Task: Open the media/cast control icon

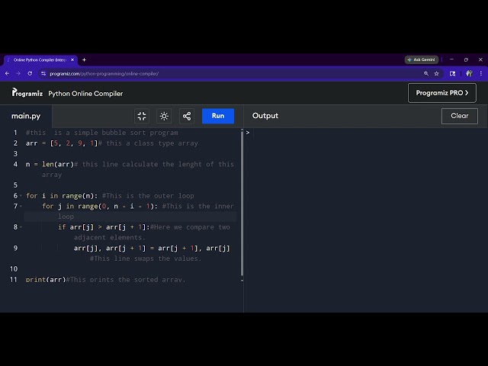Action: coord(452,73)
